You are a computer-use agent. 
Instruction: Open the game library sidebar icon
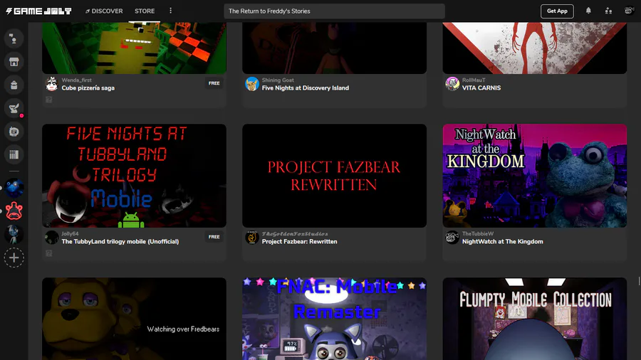pyautogui.click(x=14, y=154)
